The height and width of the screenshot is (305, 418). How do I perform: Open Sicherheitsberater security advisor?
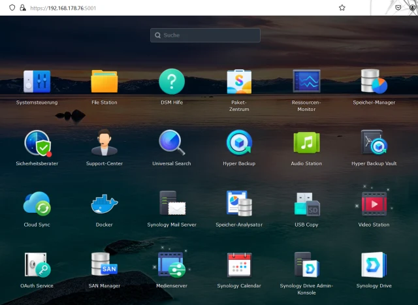tap(37, 143)
